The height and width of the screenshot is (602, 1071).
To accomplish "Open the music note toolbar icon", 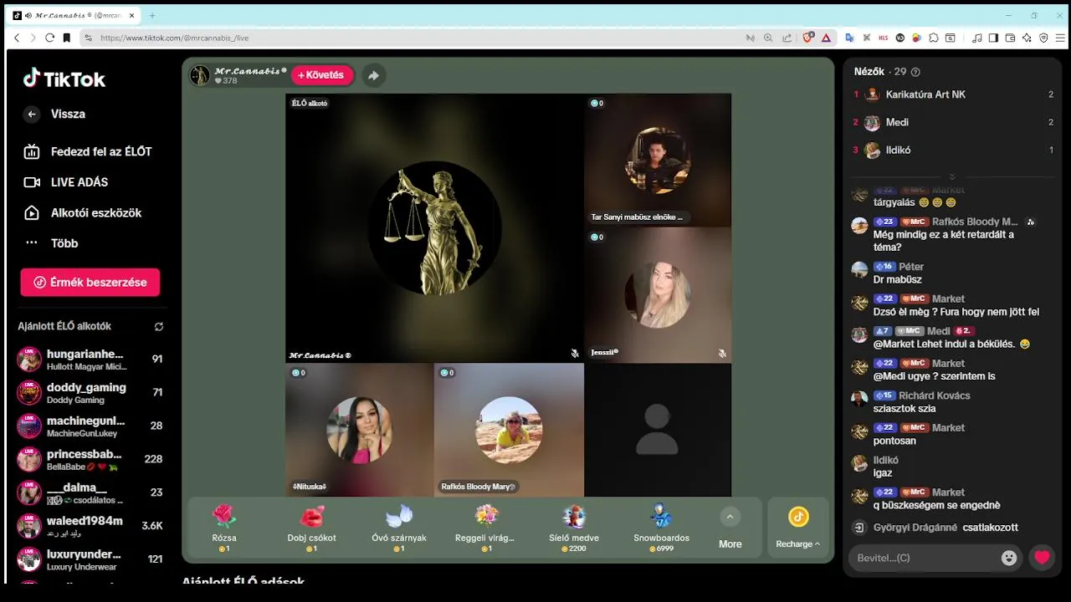I will 976,38.
